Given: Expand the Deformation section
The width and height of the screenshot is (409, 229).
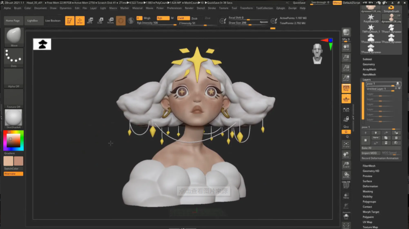Looking at the screenshot, I should 370,186.
